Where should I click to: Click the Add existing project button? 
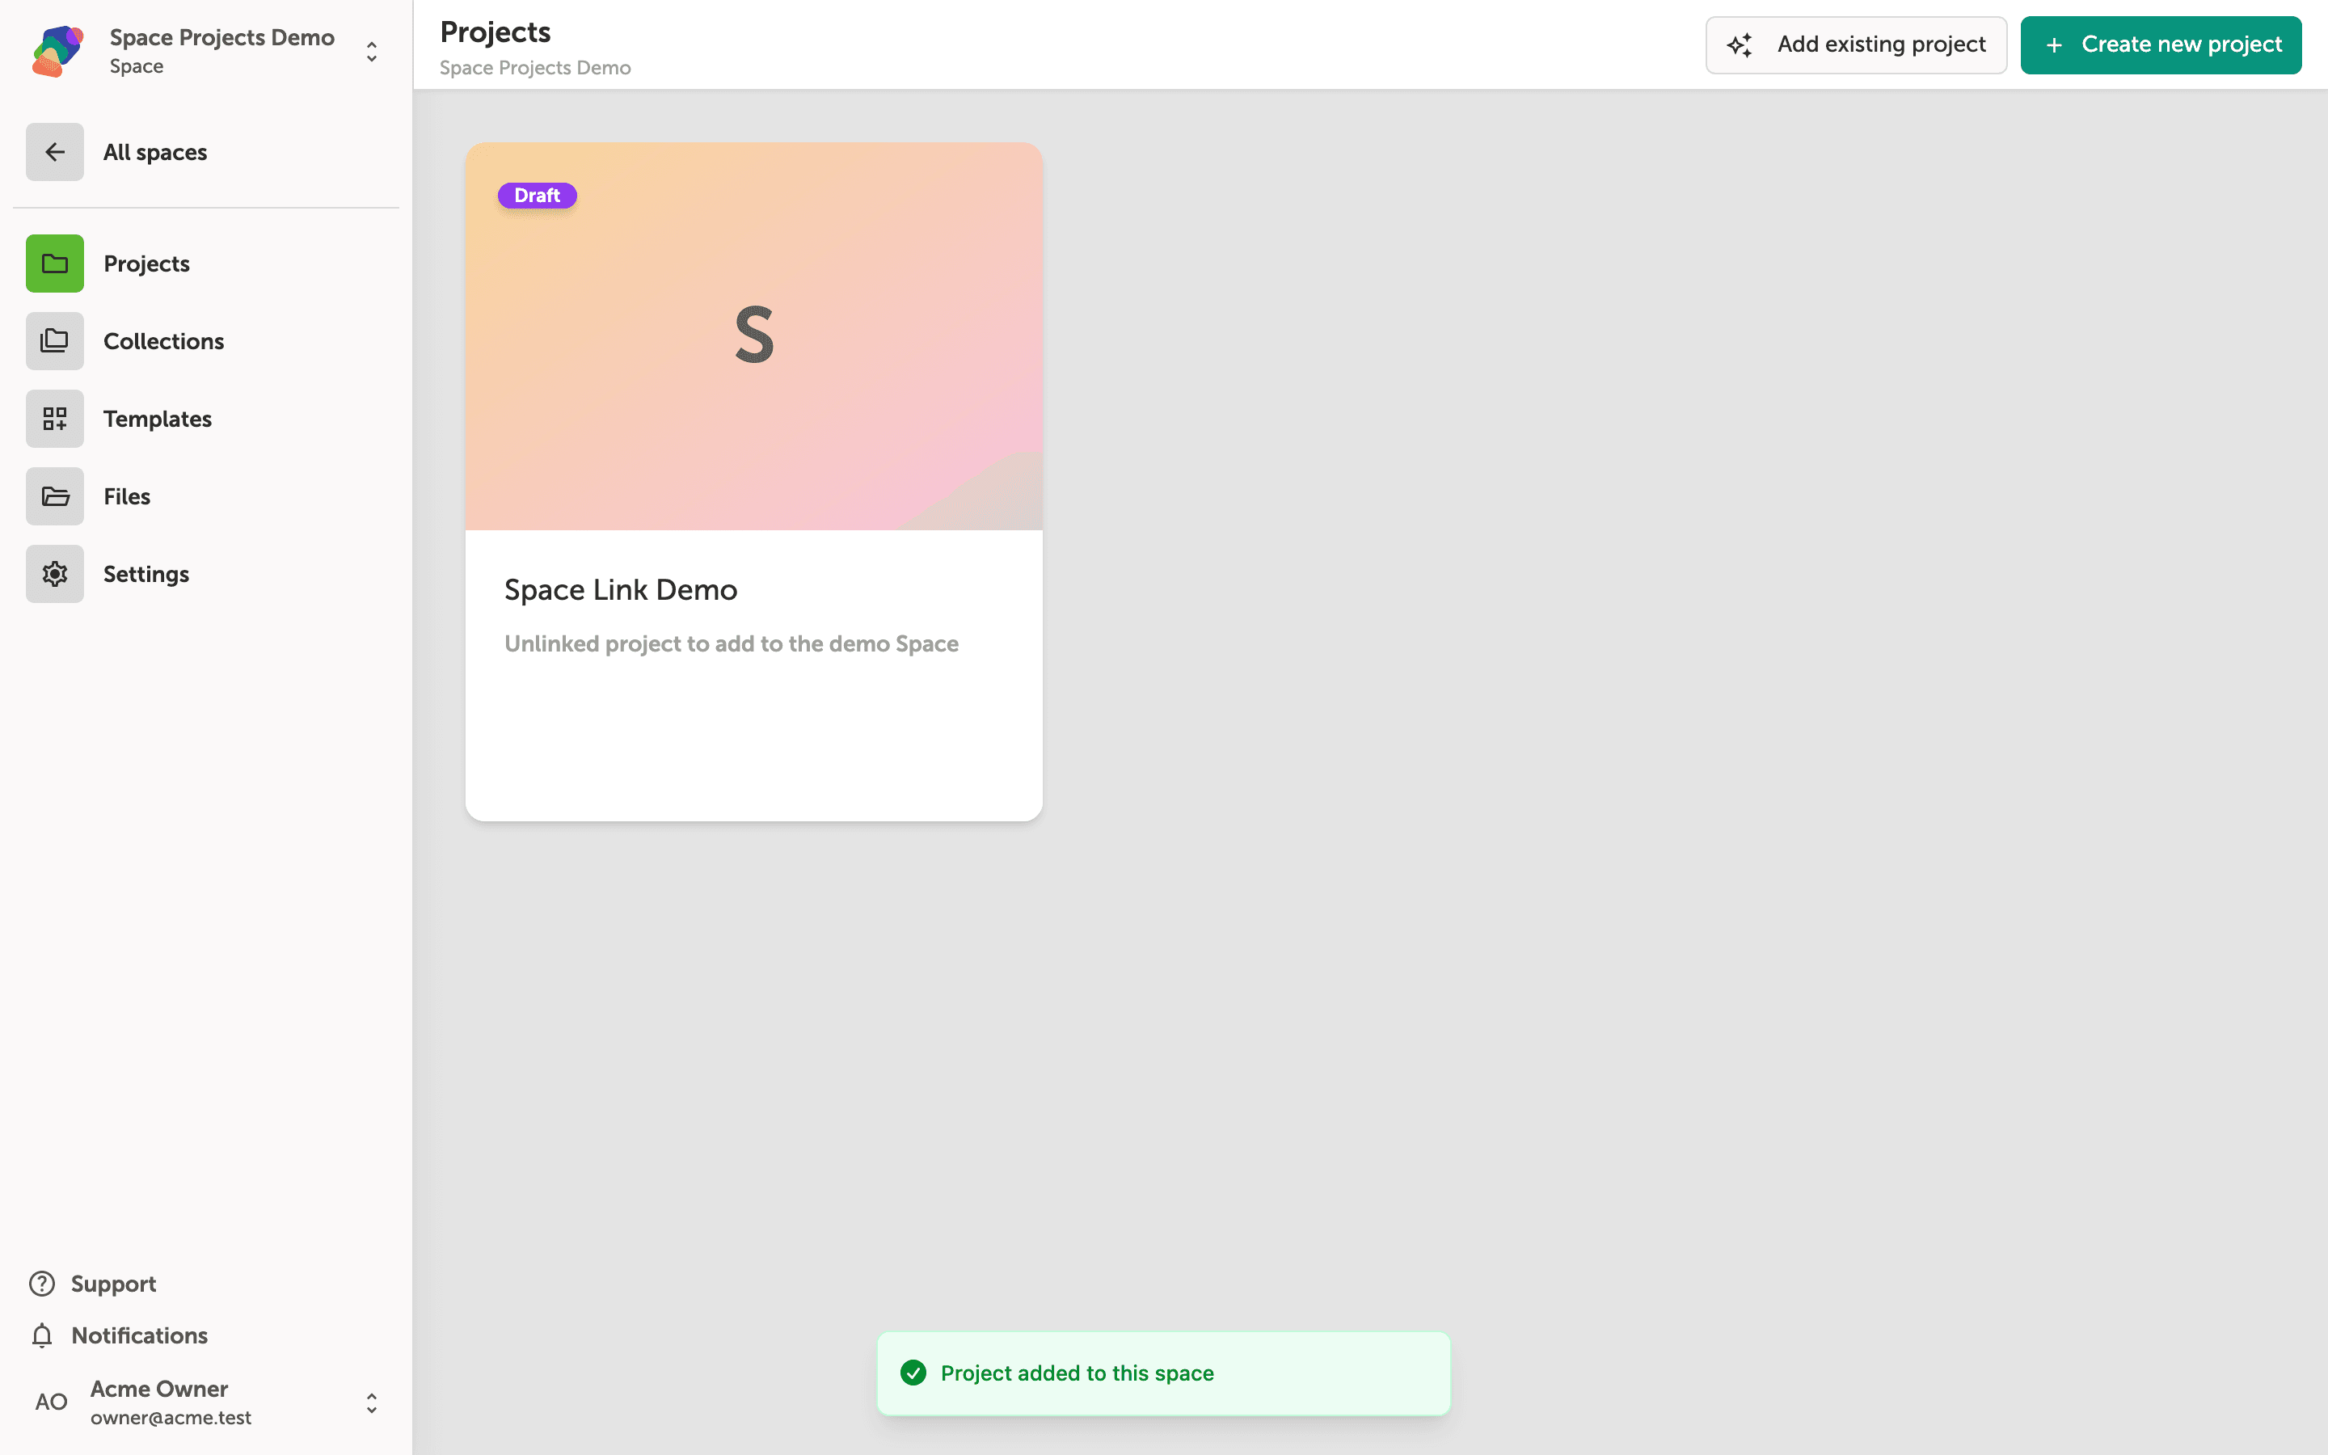coord(1856,45)
